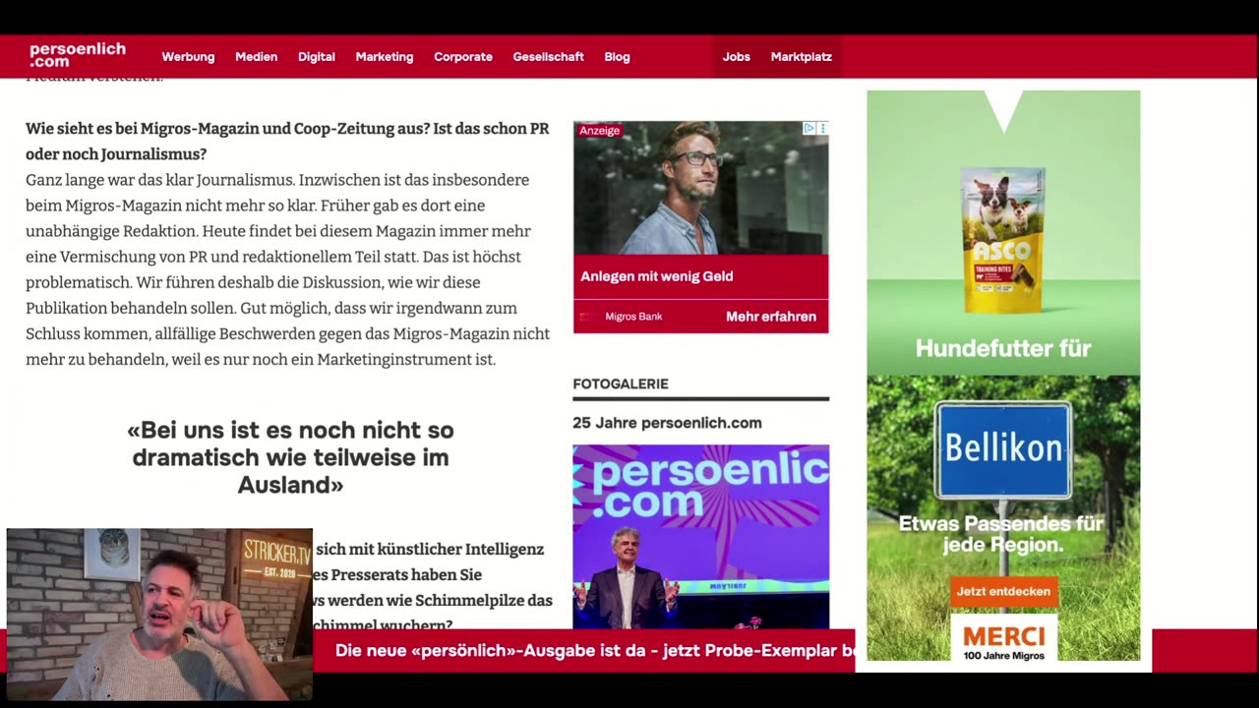Click the Migros Bank advertiser name

click(x=633, y=317)
